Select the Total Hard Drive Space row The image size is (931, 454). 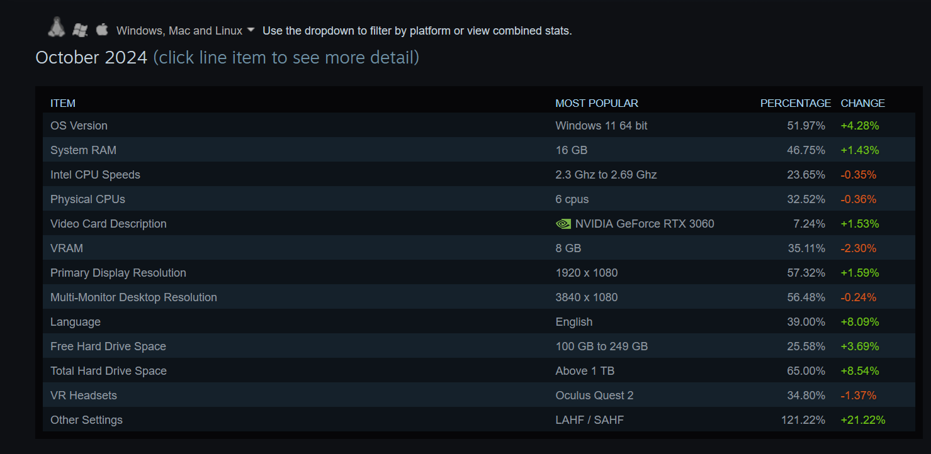click(x=478, y=370)
